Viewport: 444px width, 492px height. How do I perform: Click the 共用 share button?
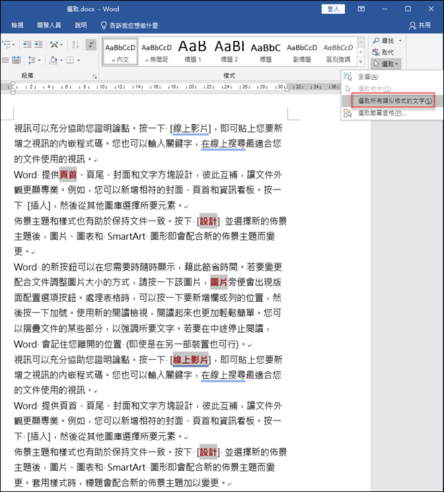click(x=420, y=25)
